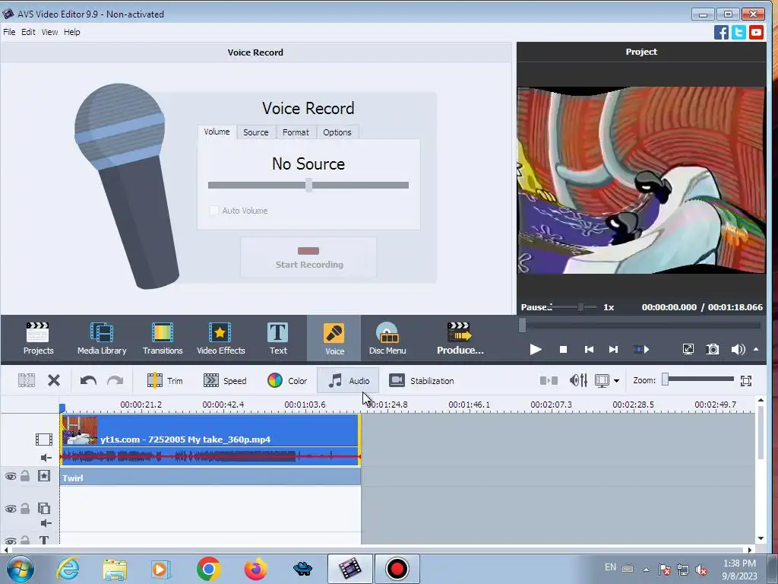Mute the main video track audio
Viewport: 778px width, 584px height.
pos(46,458)
